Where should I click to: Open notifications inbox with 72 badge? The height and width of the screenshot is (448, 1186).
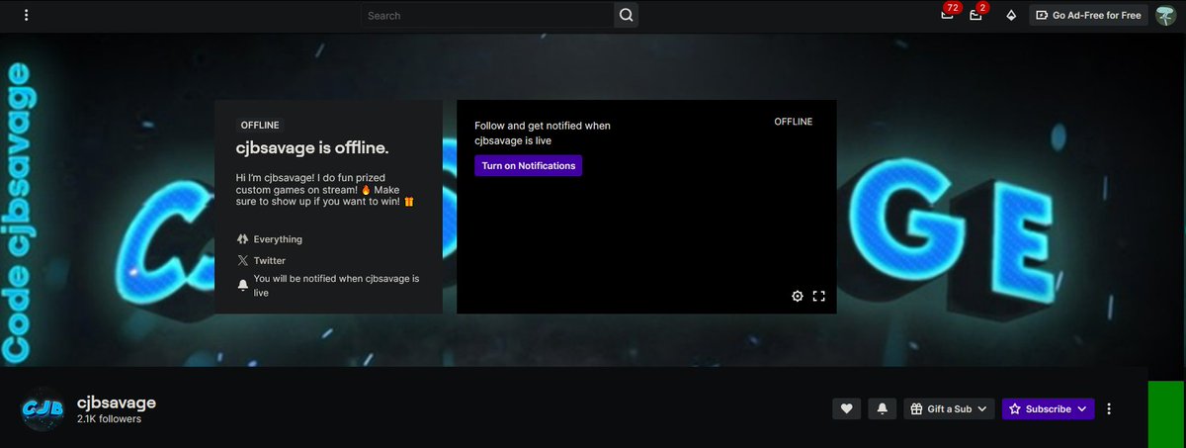pyautogui.click(x=949, y=14)
